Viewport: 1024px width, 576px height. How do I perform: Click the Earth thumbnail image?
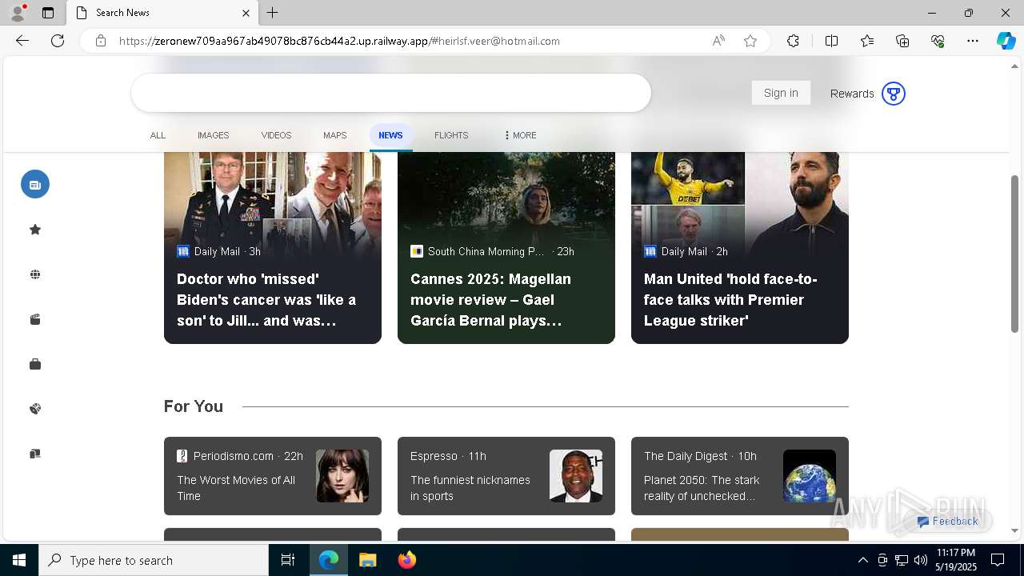[x=810, y=476]
